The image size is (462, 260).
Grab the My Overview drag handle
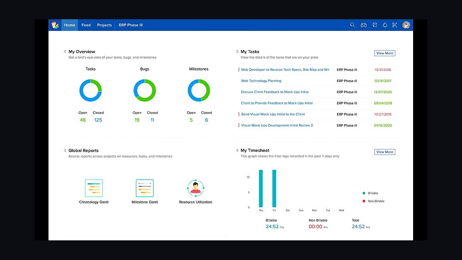tap(65, 52)
